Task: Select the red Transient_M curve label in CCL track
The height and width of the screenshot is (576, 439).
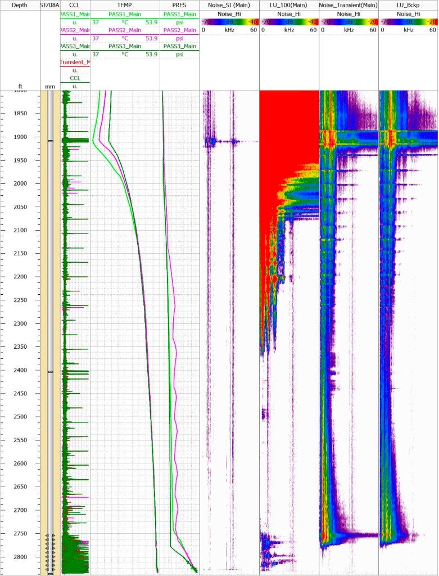Action: (x=75, y=62)
